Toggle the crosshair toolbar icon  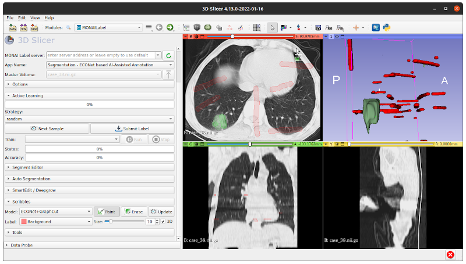[356, 27]
